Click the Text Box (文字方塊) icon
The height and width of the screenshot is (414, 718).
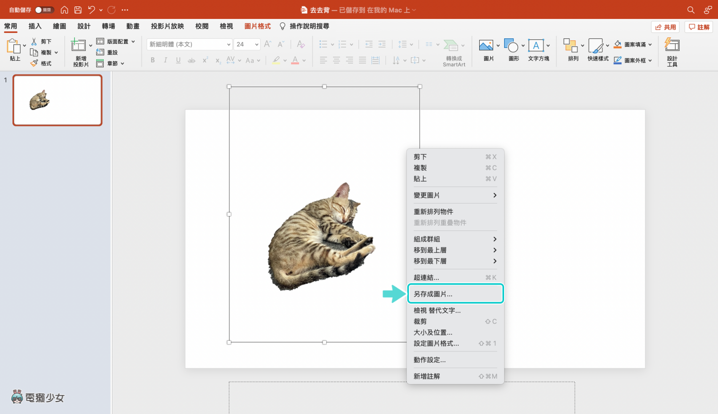click(x=536, y=46)
